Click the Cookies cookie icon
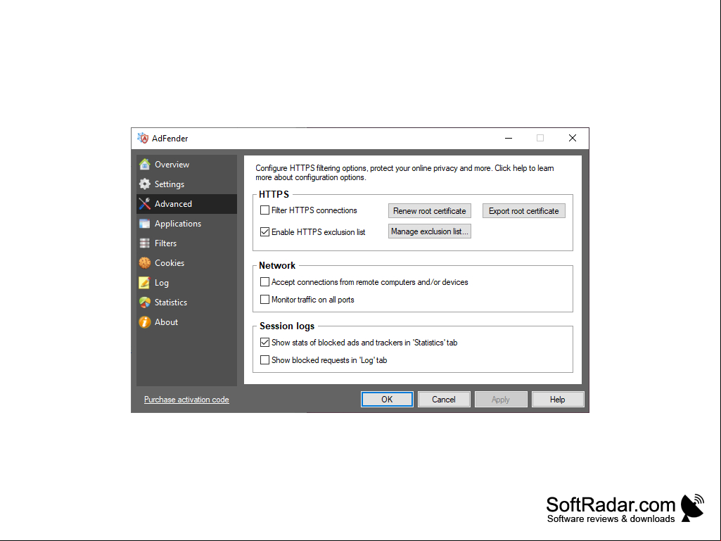The image size is (721, 541). 145,262
